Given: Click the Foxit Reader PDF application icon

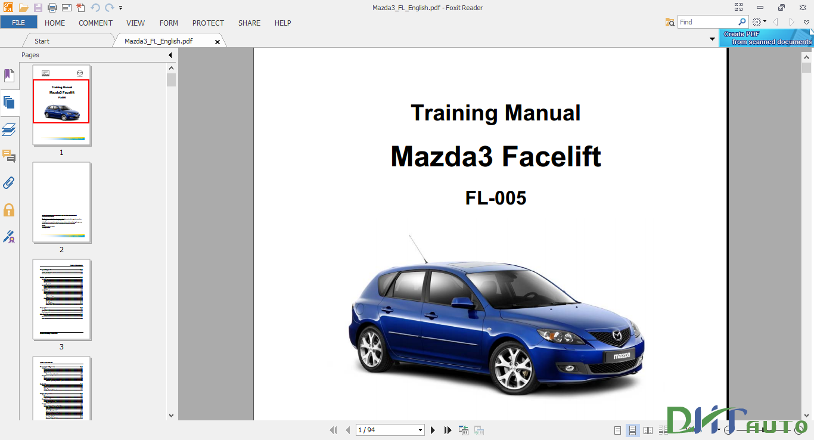Looking at the screenshot, I should (8, 8).
